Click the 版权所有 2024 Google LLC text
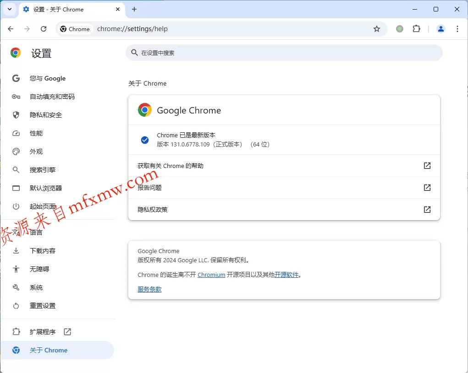The image size is (468, 373). point(193,260)
